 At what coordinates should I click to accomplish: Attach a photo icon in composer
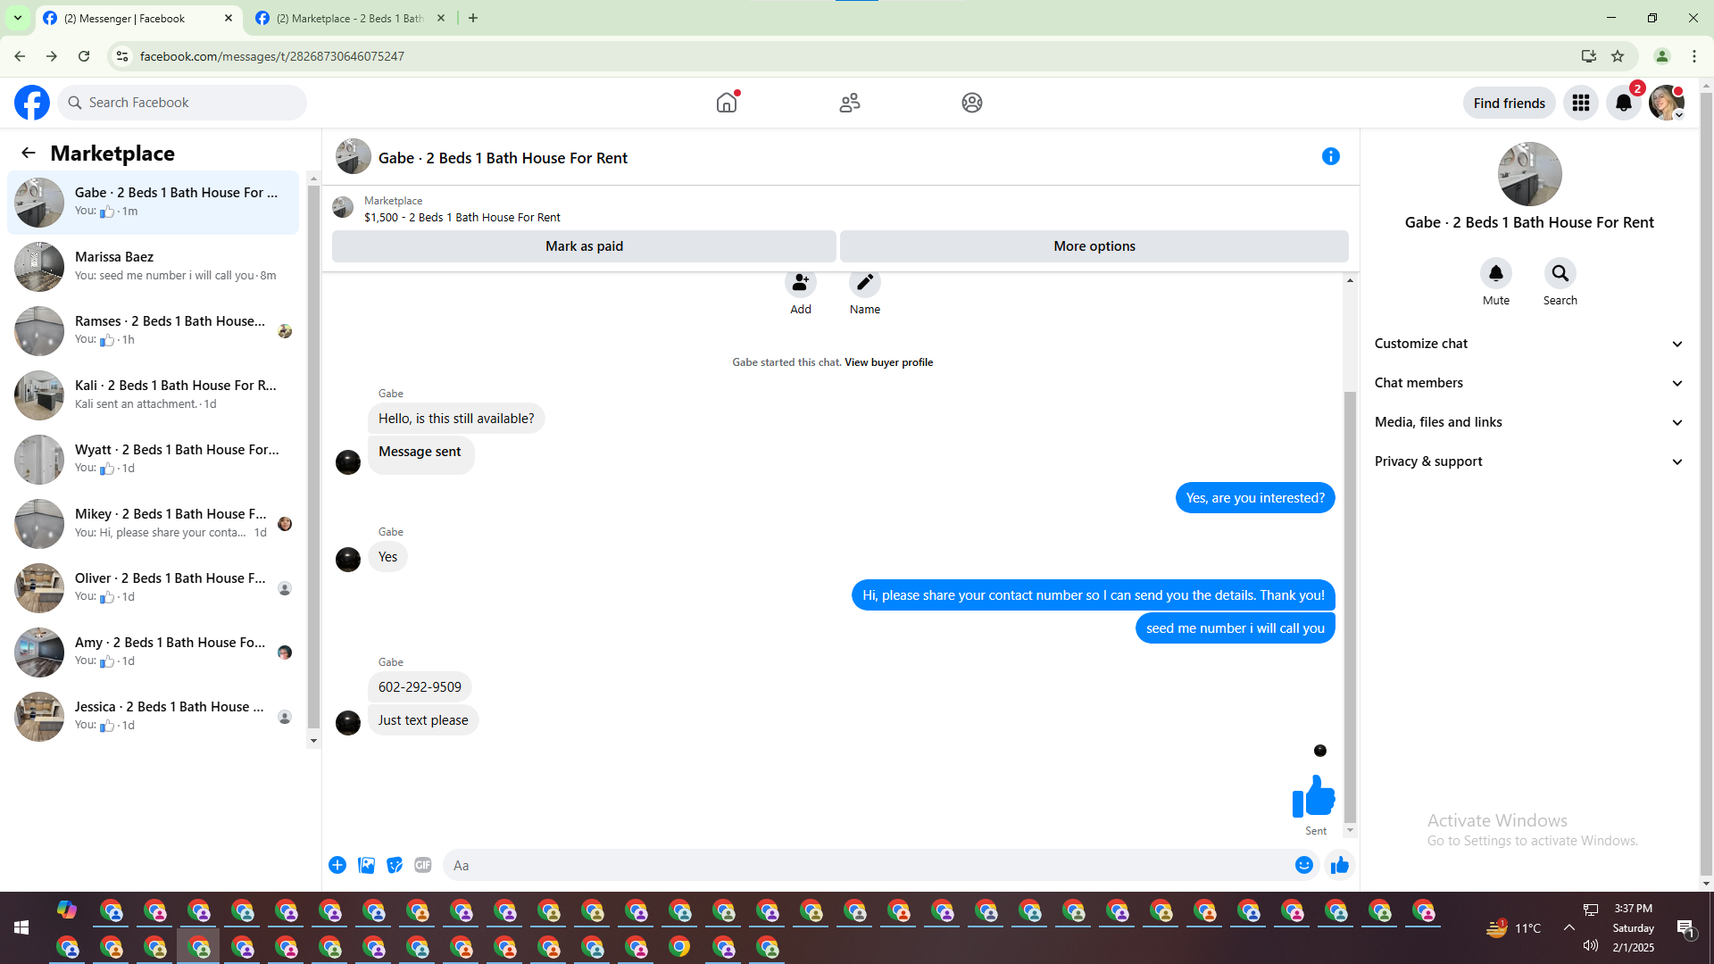[366, 865]
